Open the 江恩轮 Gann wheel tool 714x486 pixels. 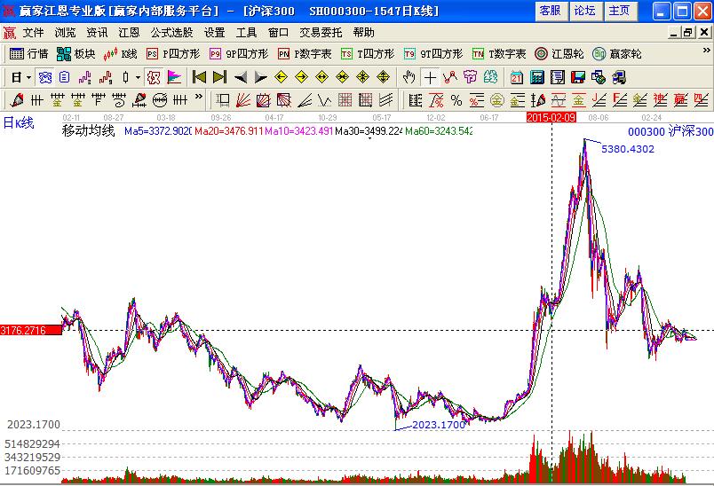click(559, 54)
